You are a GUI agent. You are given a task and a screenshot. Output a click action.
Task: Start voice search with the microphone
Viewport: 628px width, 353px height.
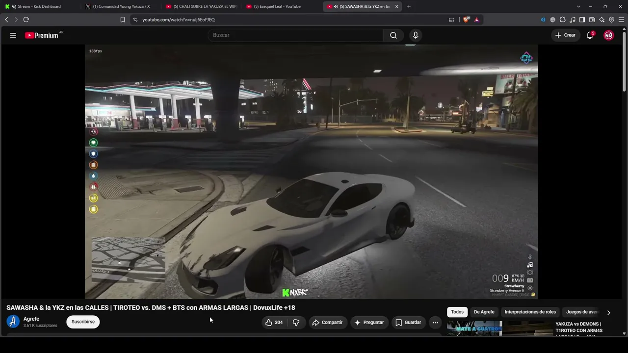pos(416,35)
